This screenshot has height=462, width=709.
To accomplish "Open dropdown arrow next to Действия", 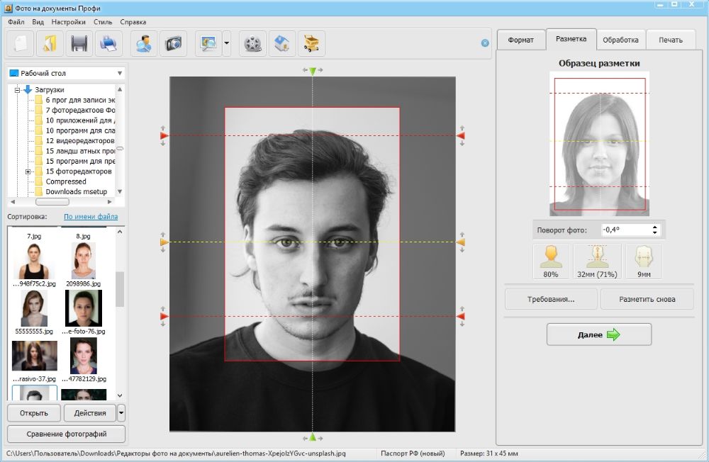I will [121, 412].
